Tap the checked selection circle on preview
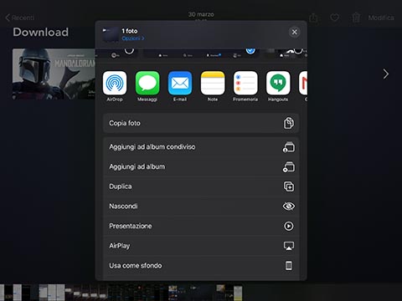402x301 pixels. click(250, 50)
